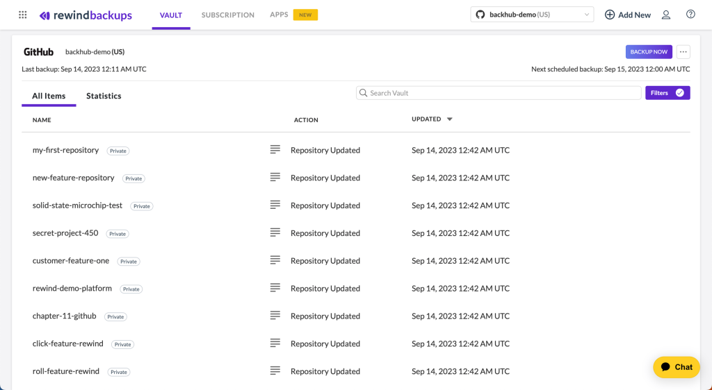Open the solid-state-microchip-test repository
The image size is (712, 390).
click(77, 205)
